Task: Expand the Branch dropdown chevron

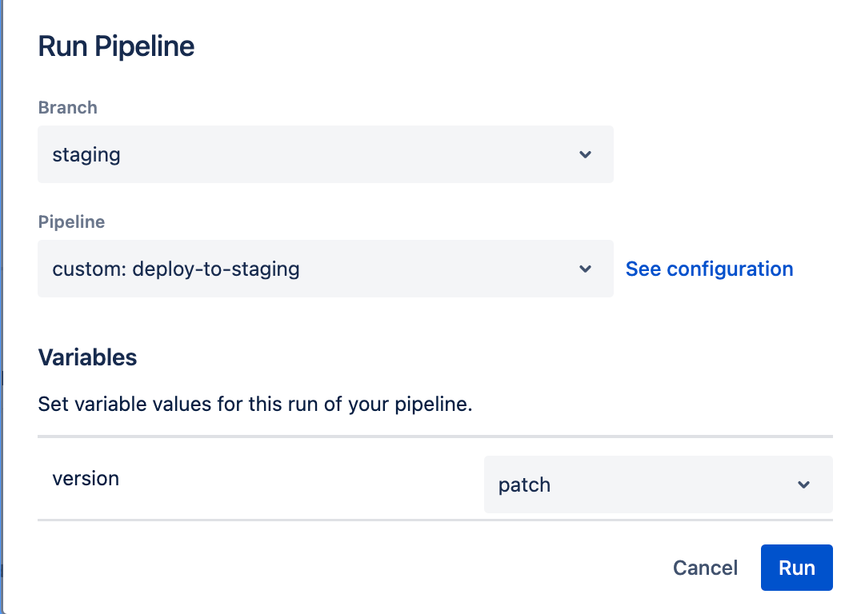Action: [x=585, y=154]
